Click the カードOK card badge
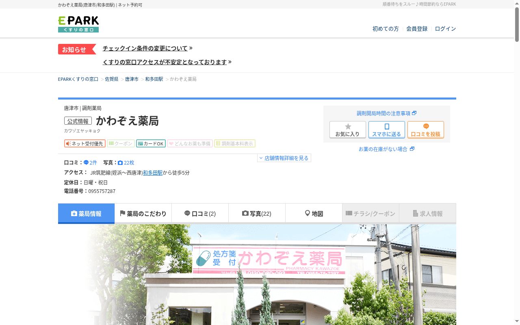The image size is (520, 325). click(151, 143)
